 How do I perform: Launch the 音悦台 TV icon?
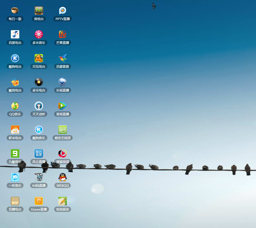[x=39, y=11]
